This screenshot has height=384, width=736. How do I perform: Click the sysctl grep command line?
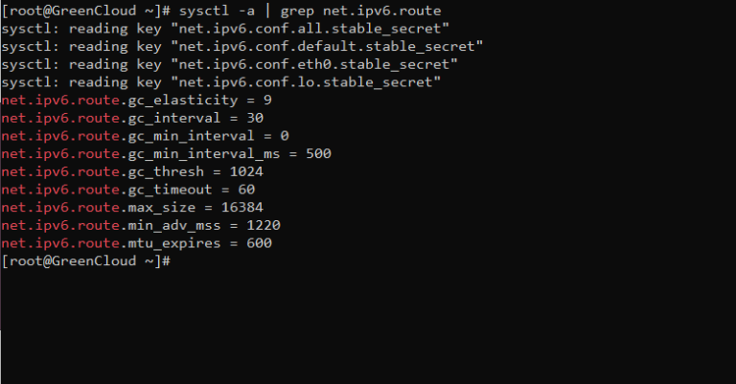coord(221,11)
